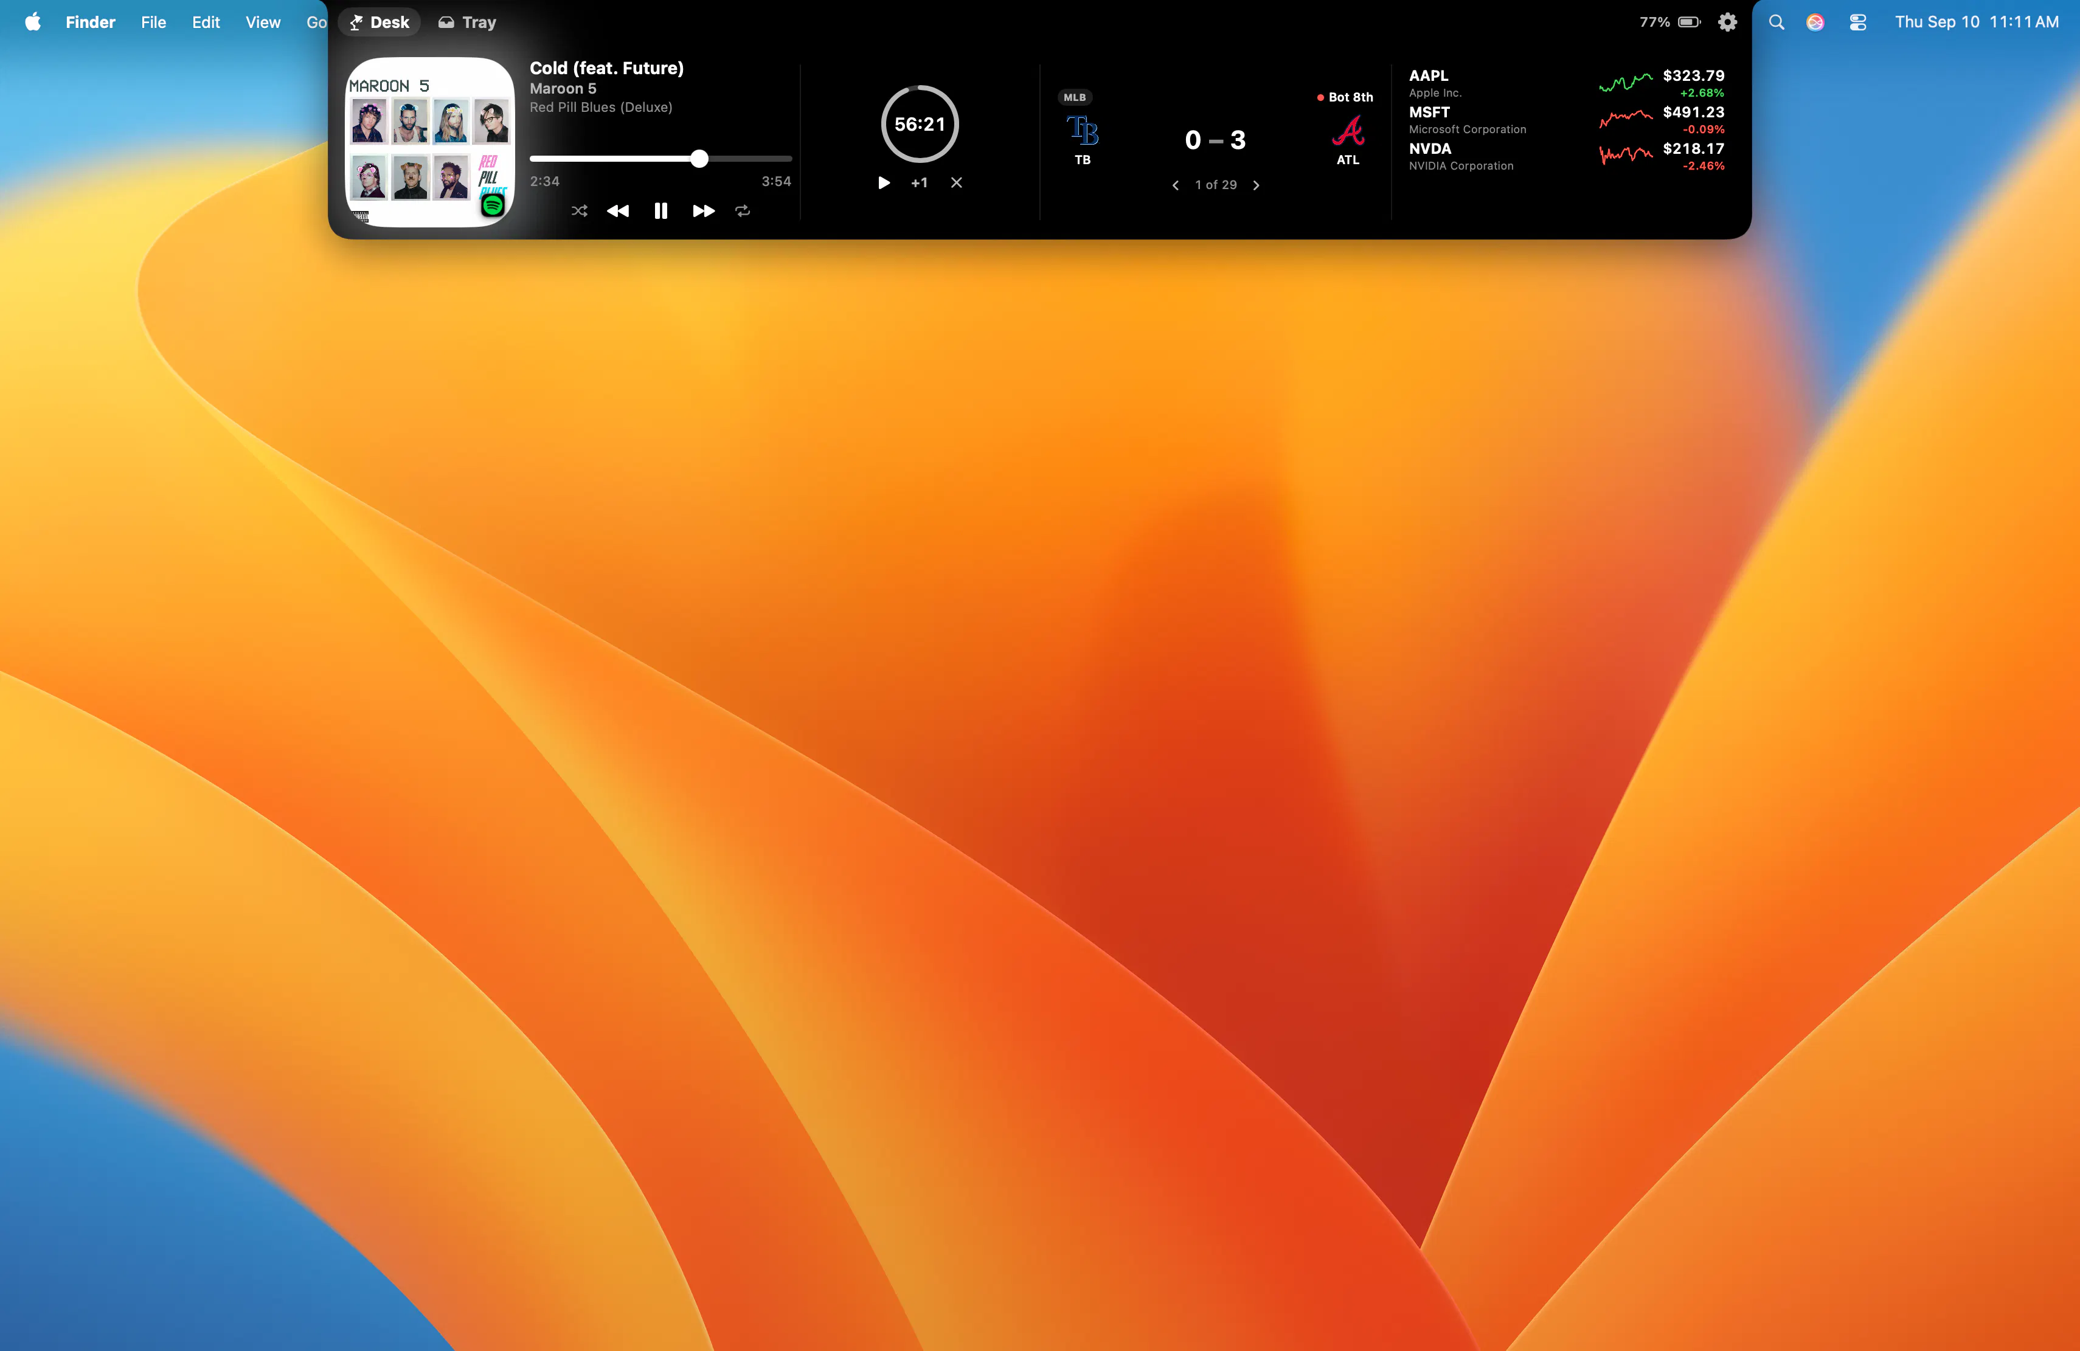
Task: Click the Maroon 5 album artwork
Action: tap(430, 142)
